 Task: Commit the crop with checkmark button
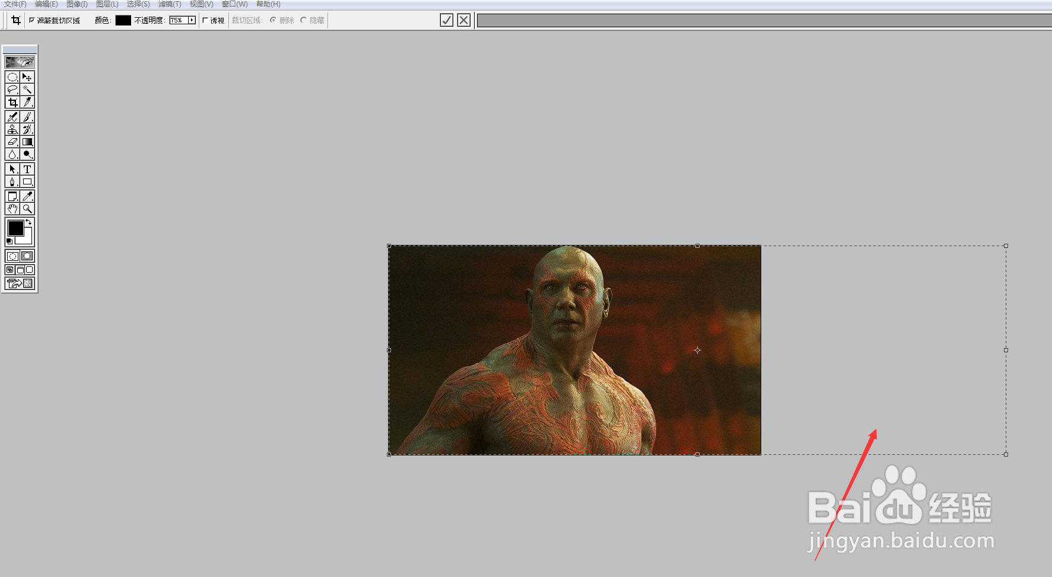(447, 20)
